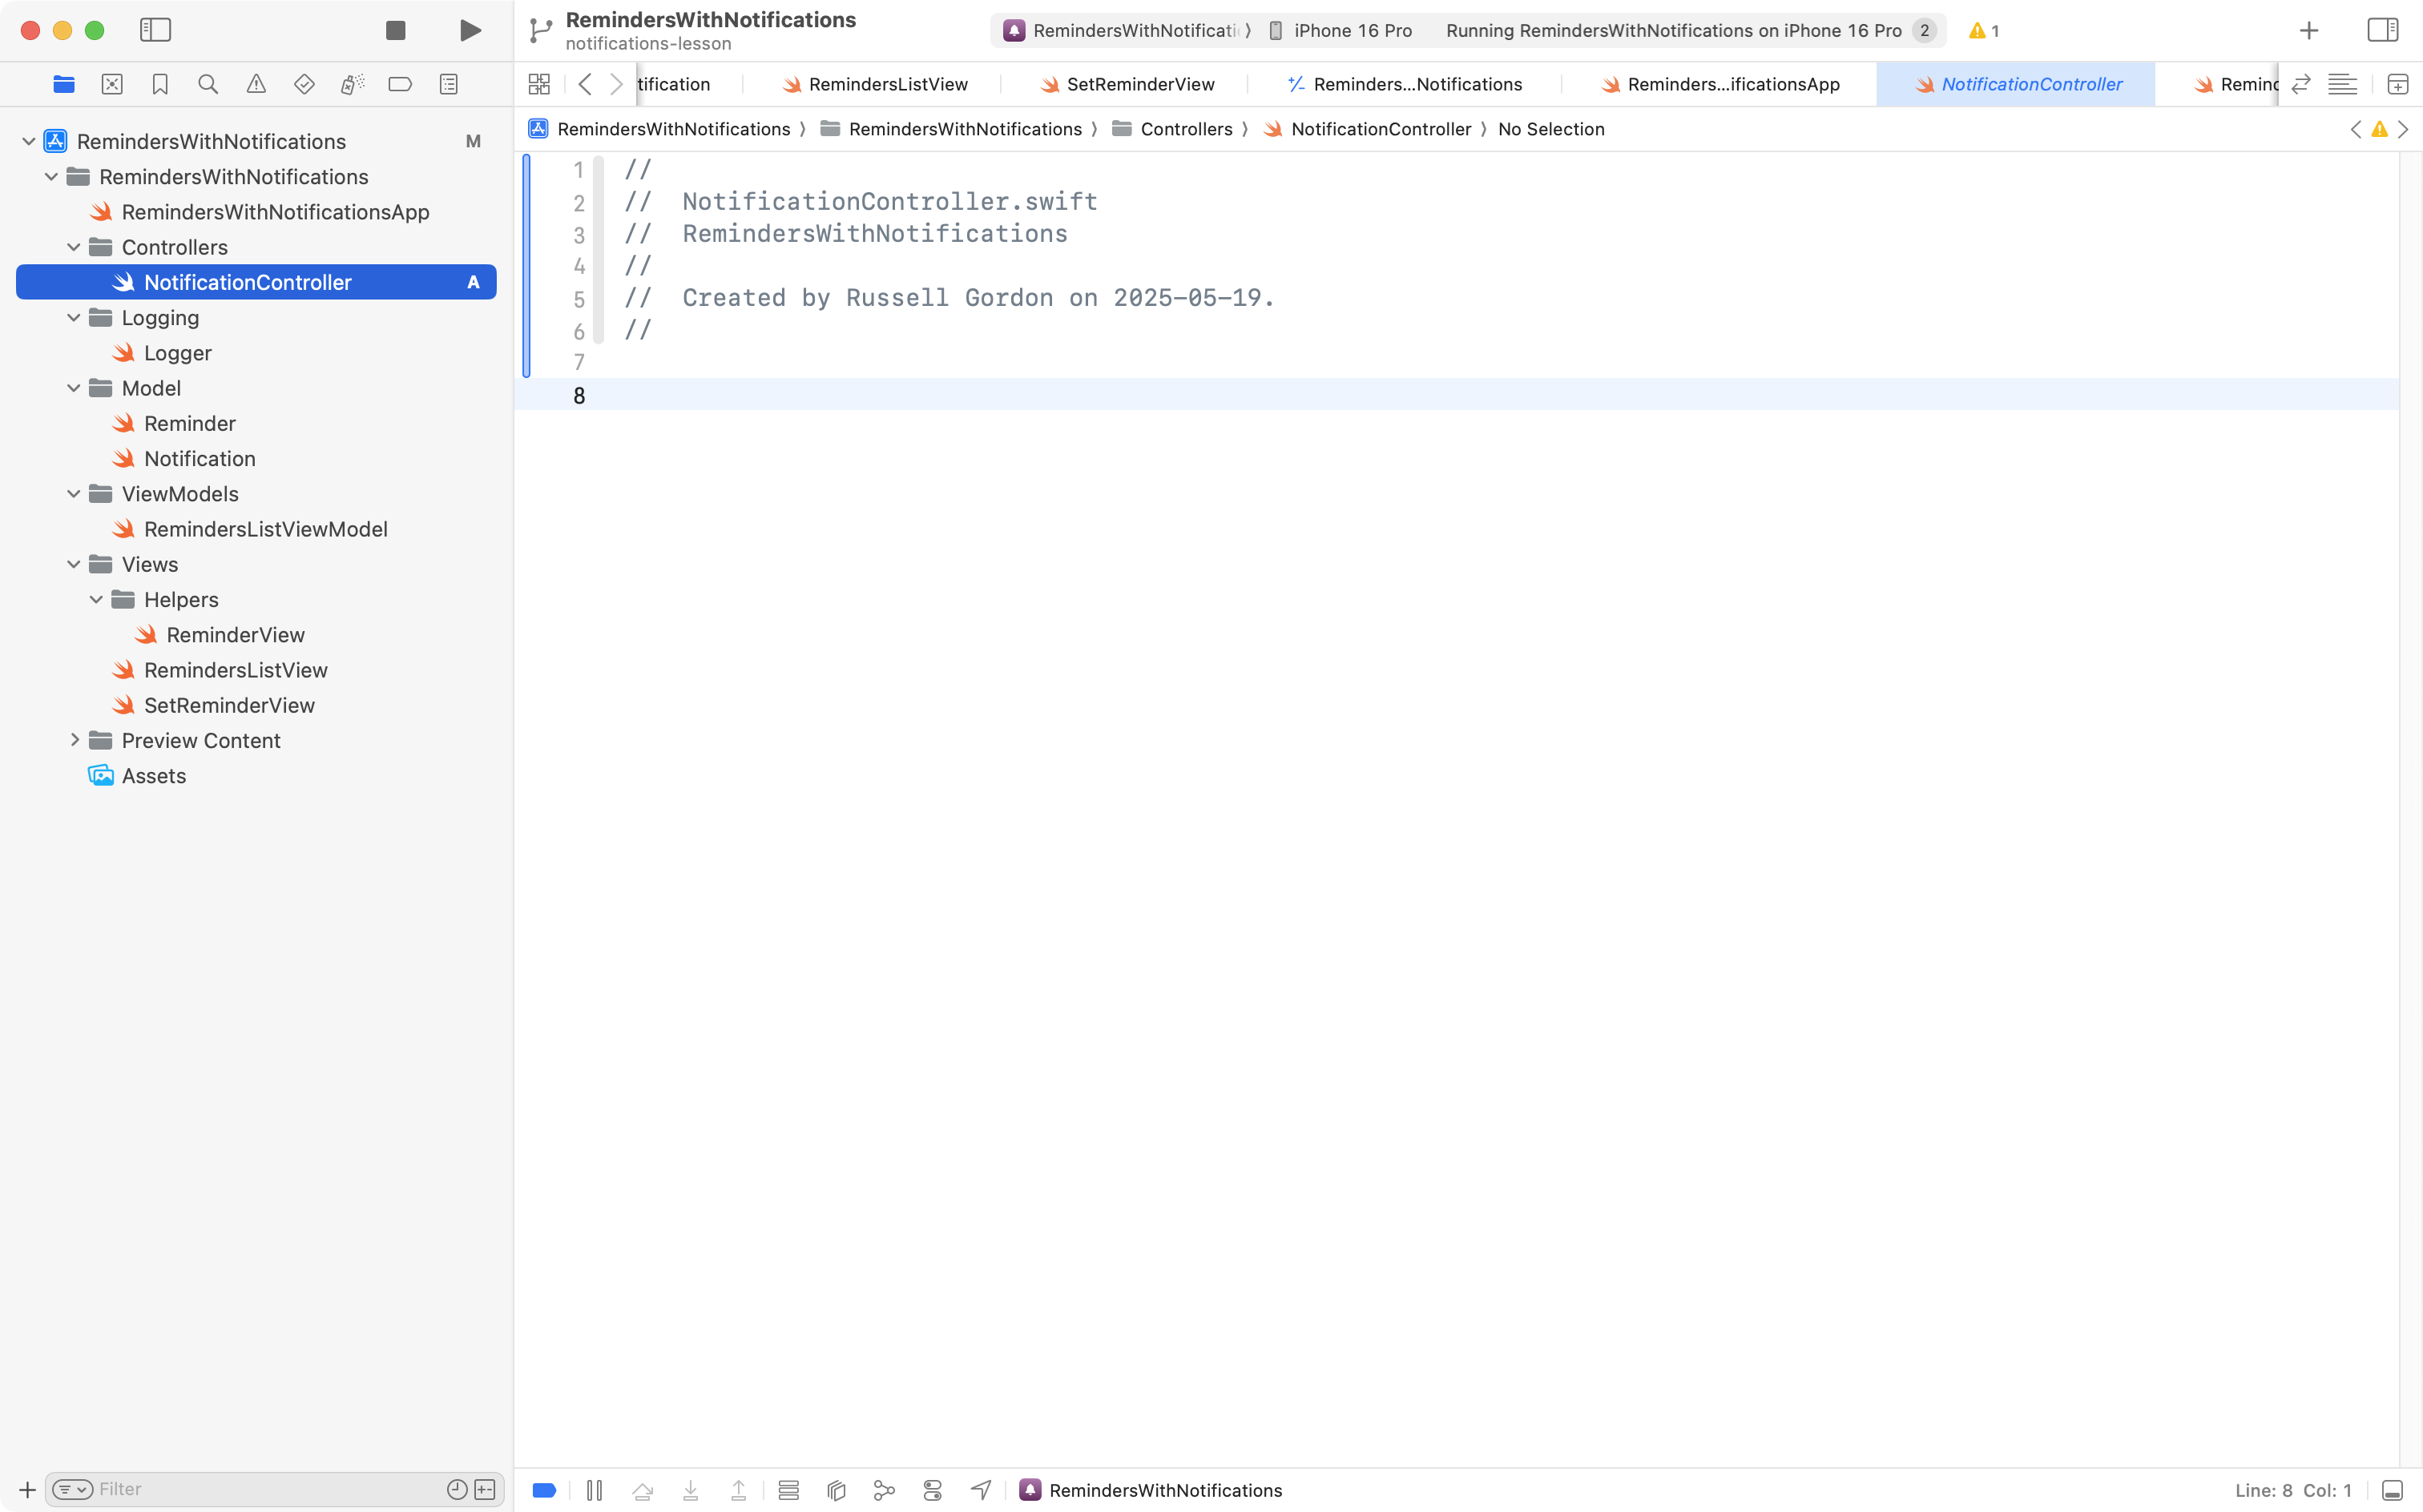Toggle breakpoints activation in debug bar
Image resolution: width=2423 pixels, height=1512 pixels.
pyautogui.click(x=544, y=1490)
